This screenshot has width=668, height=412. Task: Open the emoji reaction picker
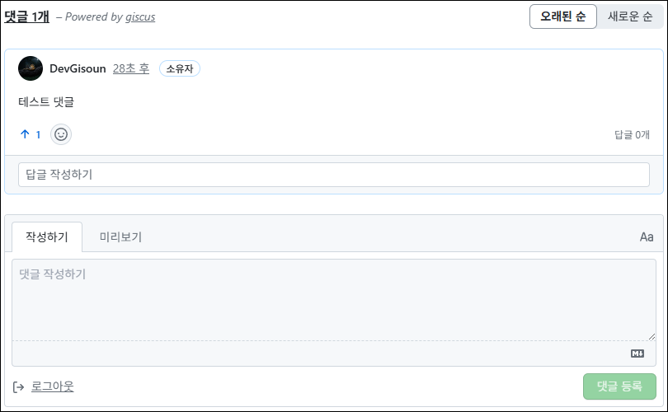[61, 134]
